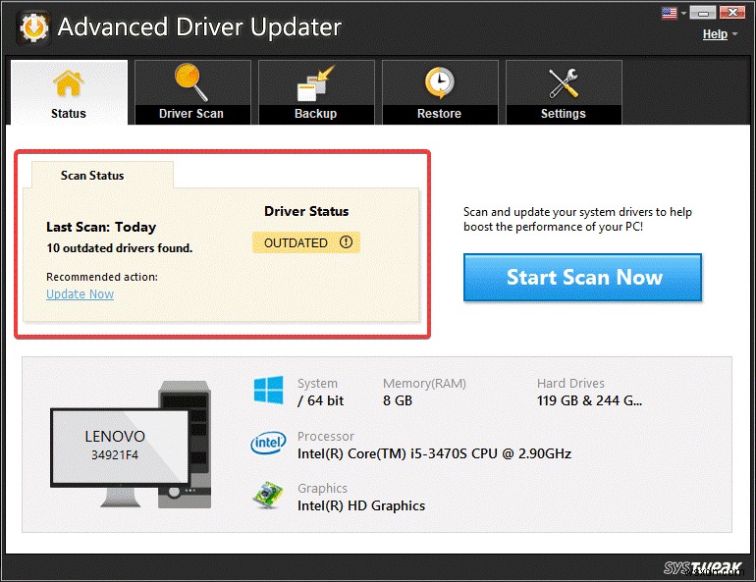Click the '119 GB & 244 G...' hard drives value
Image resolution: width=756 pixels, height=582 pixels.
[x=590, y=400]
